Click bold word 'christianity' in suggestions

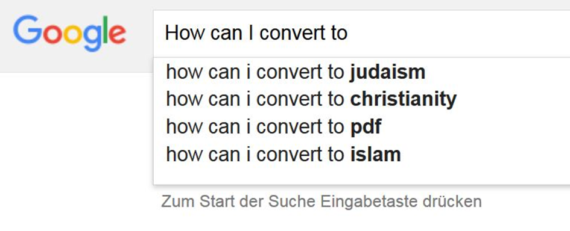(403, 100)
